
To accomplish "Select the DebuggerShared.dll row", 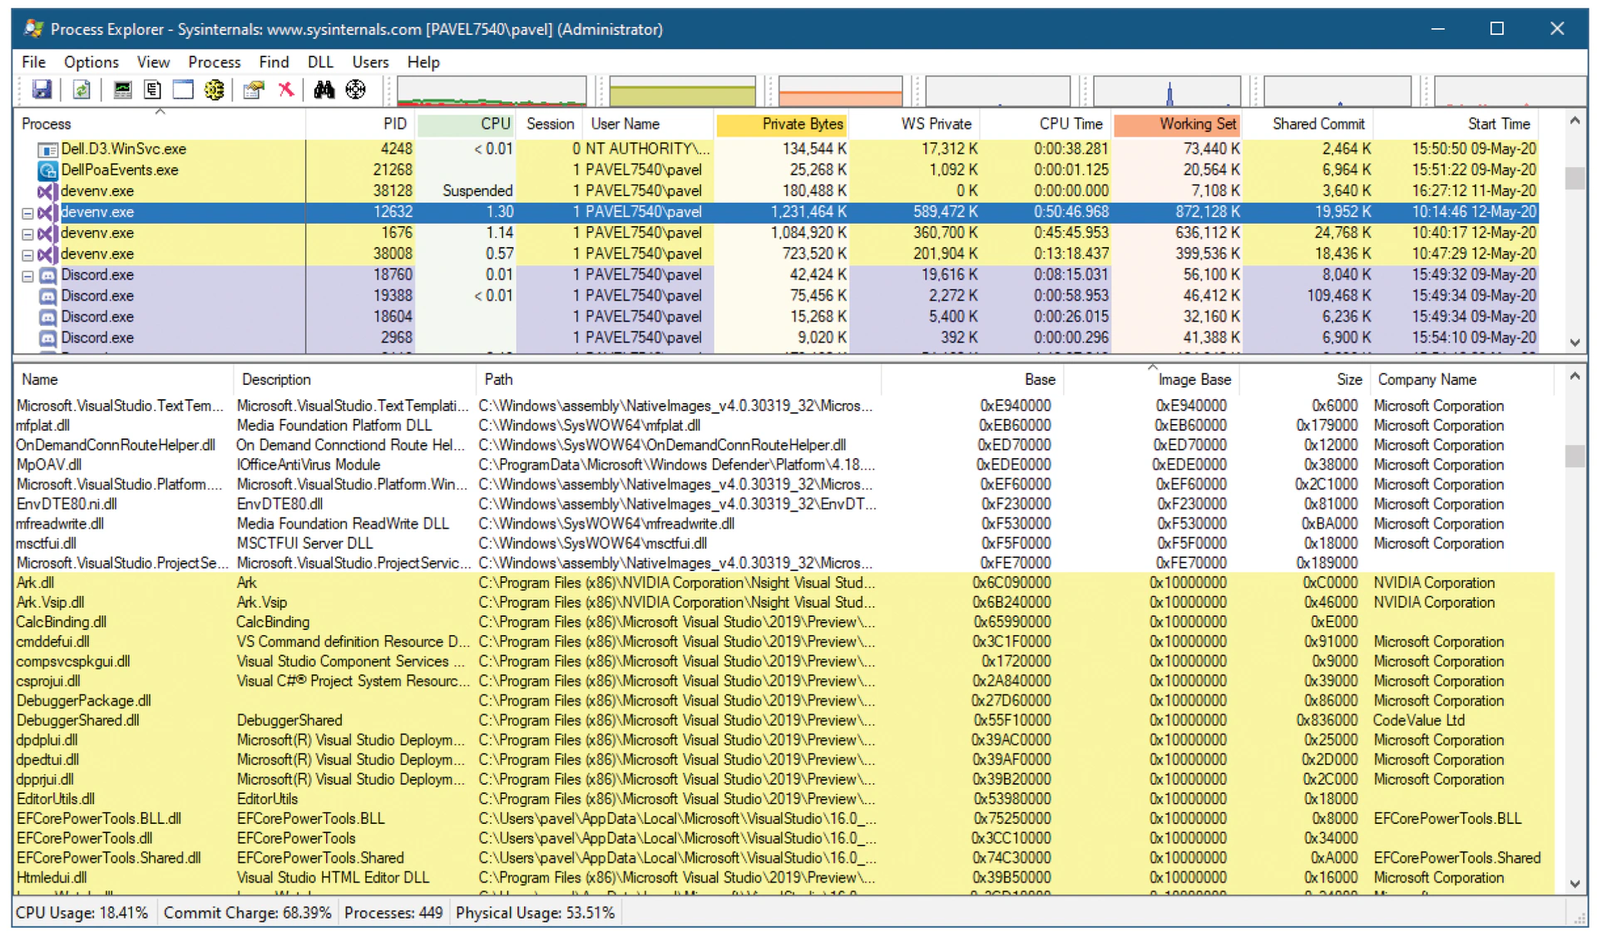I will point(784,721).
